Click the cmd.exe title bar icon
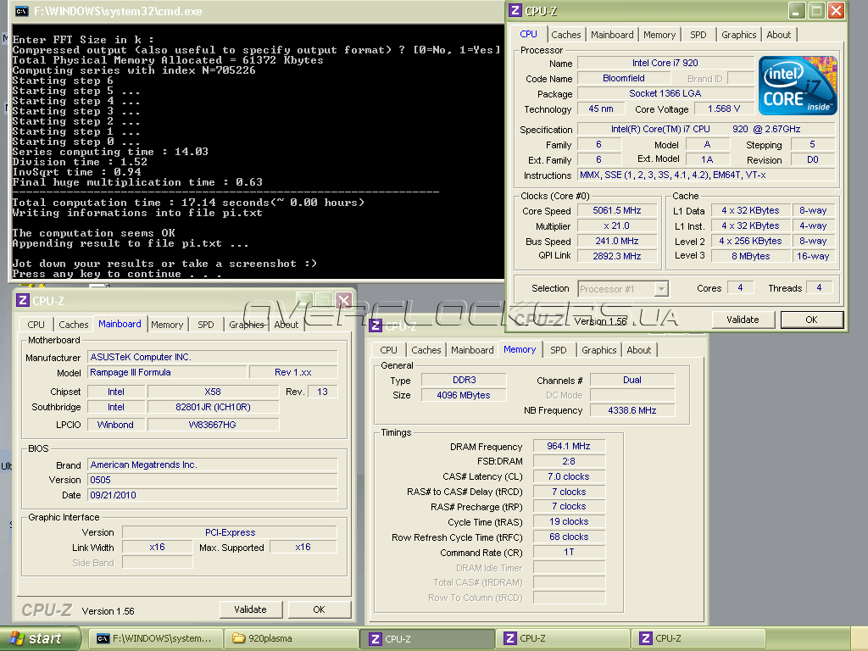Viewport: 868px width, 651px height. coord(22,12)
